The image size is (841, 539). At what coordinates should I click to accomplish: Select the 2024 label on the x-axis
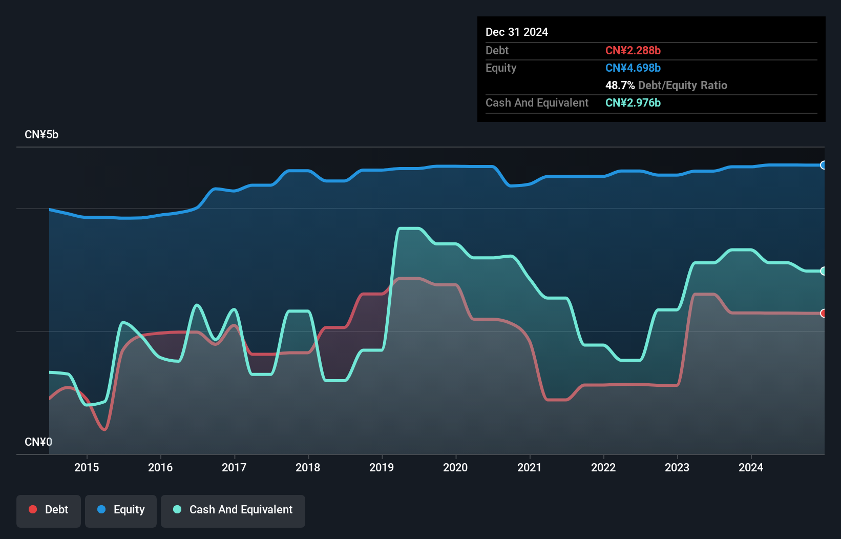tap(750, 468)
